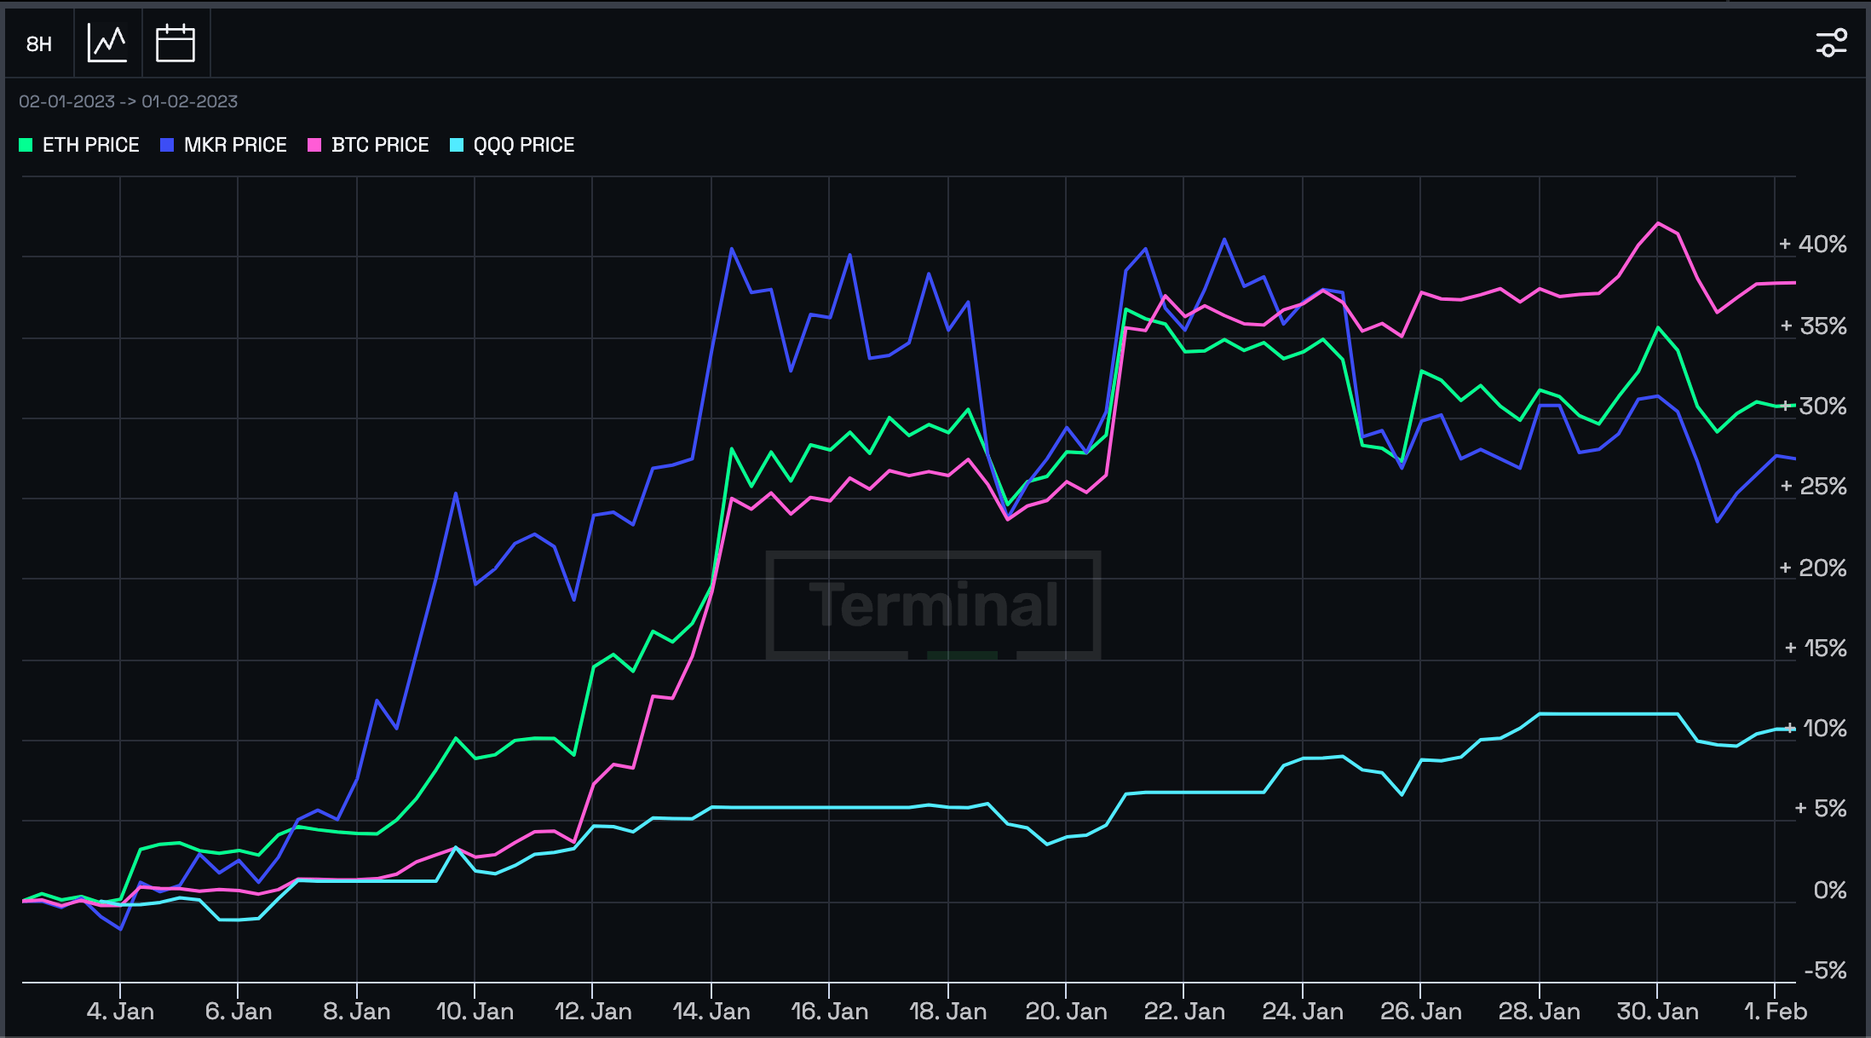
Task: Click the 1. Feb axis label
Action: pyautogui.click(x=1775, y=1012)
